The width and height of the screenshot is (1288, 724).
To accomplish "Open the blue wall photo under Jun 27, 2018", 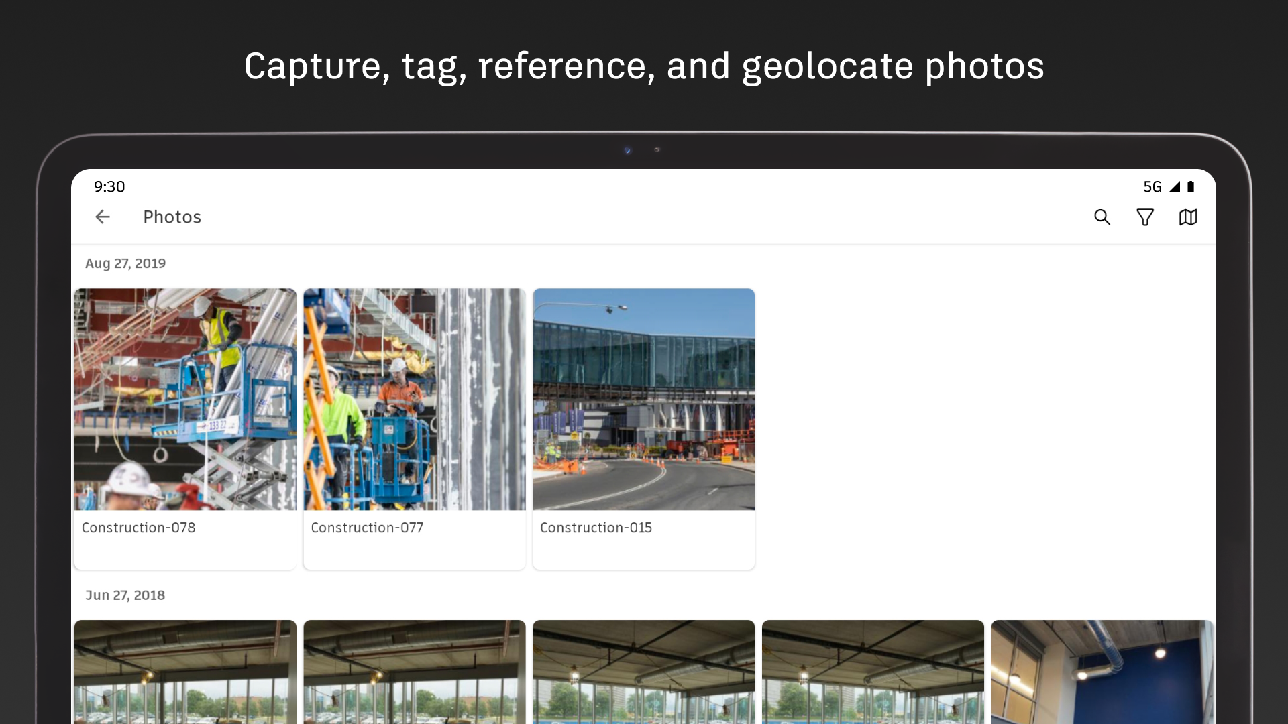I will [1102, 672].
